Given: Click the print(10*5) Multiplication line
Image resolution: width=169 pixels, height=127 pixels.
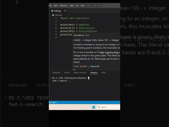Looking at the screenshot, I should [x=79, y=31].
